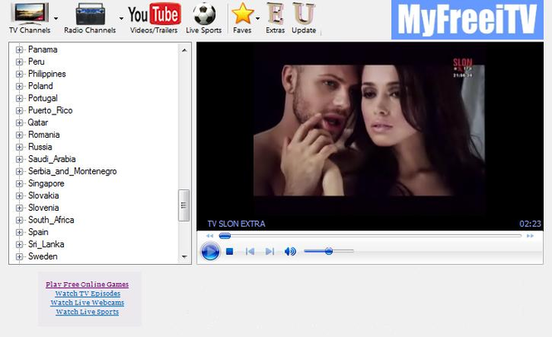The image size is (552, 337).
Task: Open the Watch TV Episodes link
Action: coord(88,294)
